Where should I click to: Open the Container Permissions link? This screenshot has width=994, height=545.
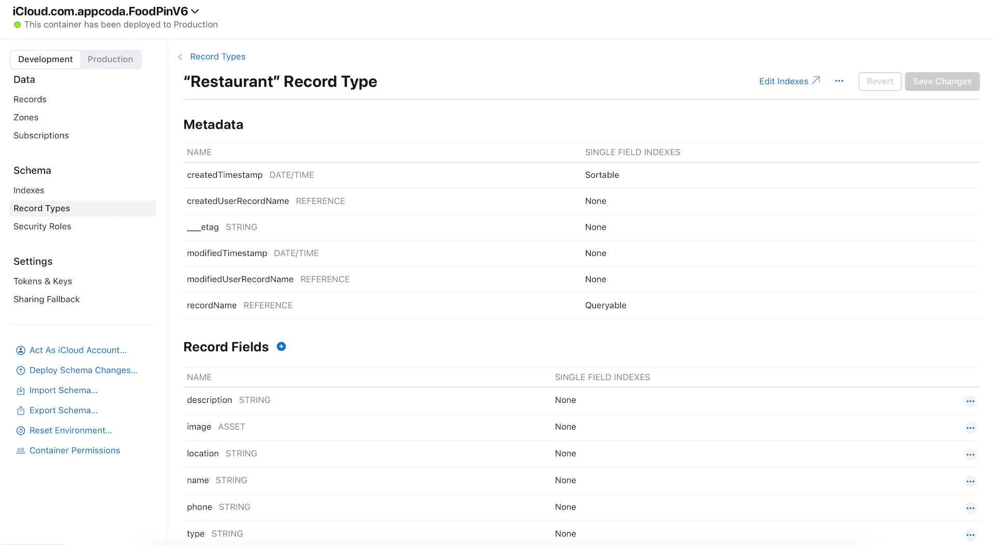[75, 450]
